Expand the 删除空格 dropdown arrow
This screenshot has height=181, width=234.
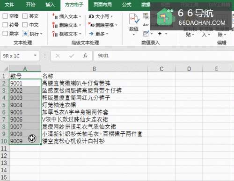(x=117, y=25)
